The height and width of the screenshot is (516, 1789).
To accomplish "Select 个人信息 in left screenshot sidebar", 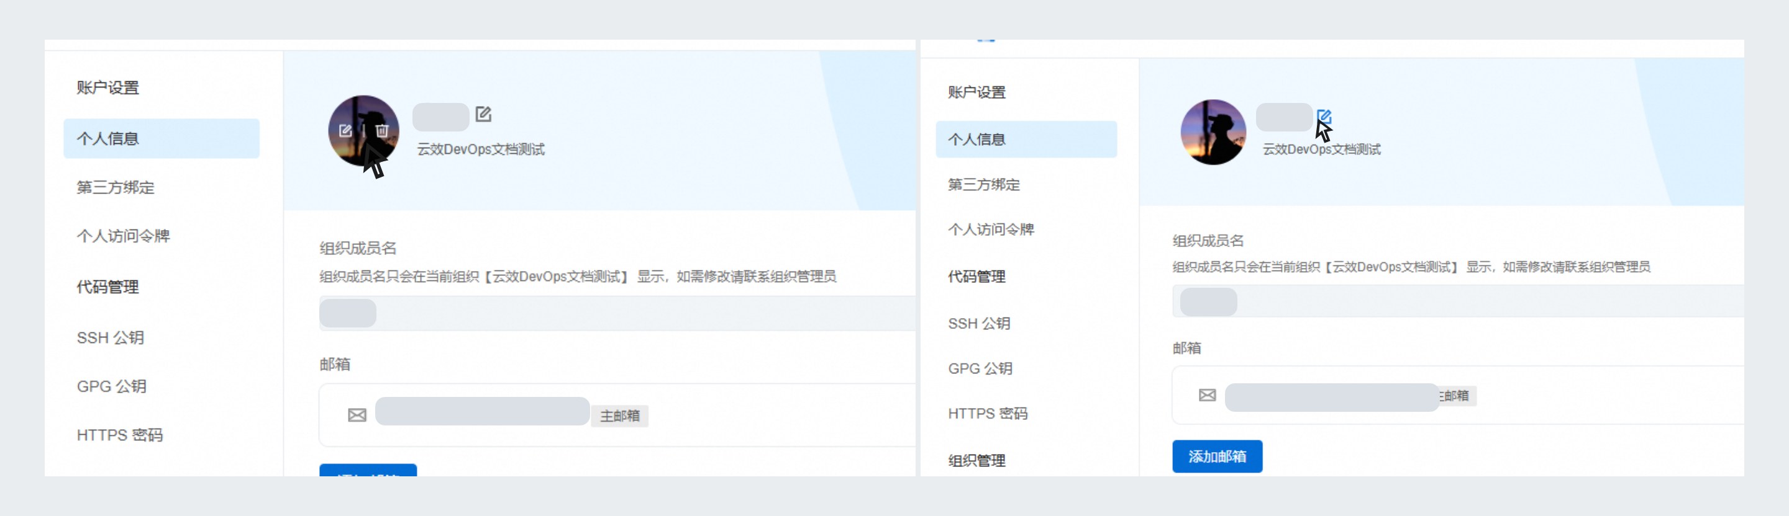I will click(x=161, y=139).
